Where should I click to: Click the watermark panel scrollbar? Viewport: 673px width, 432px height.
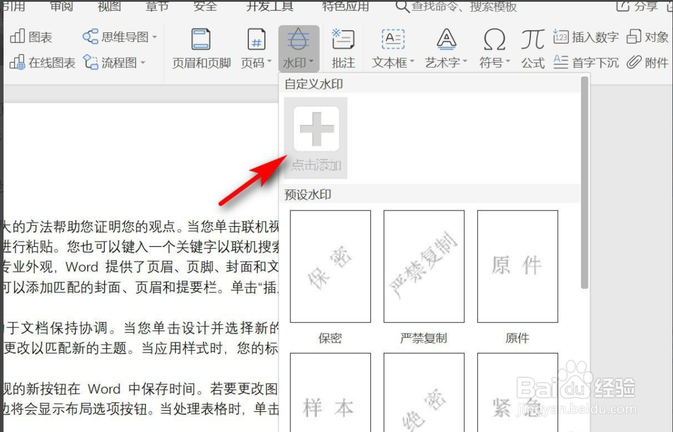584,183
